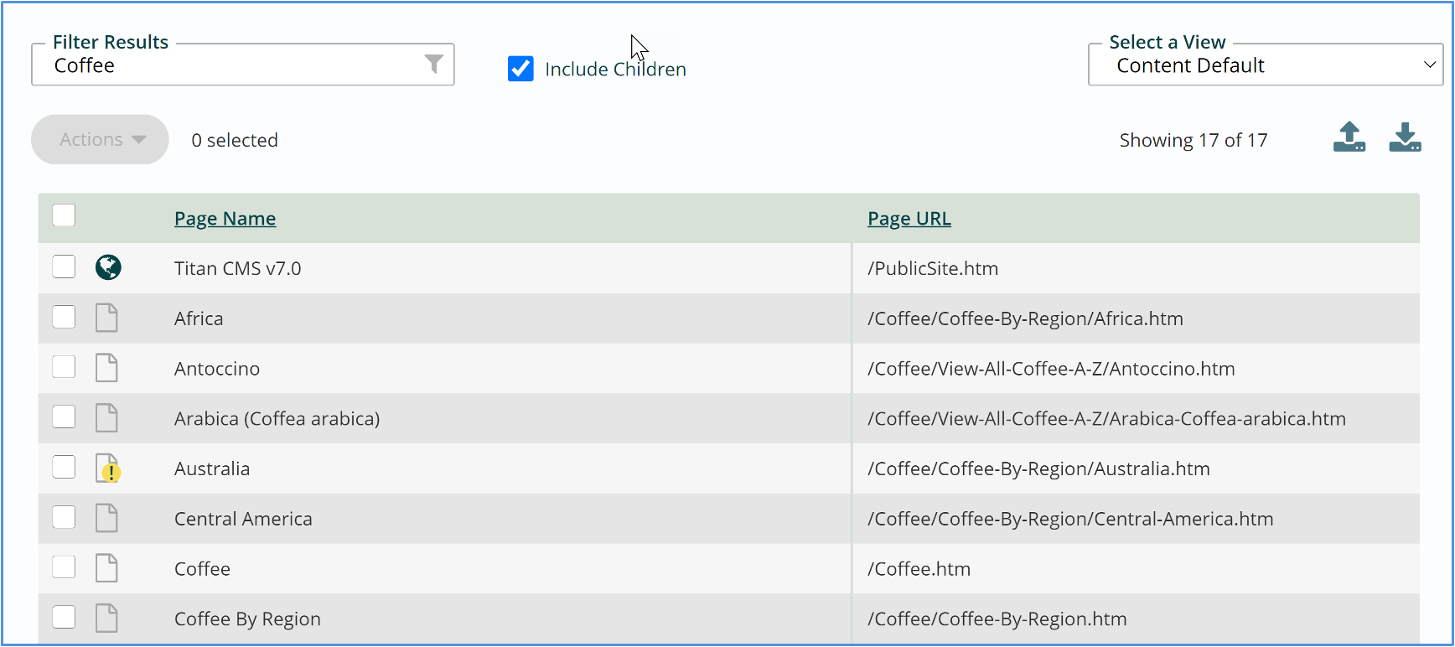Click the Arabica-Coffea-arabica.htm URL cell

coord(1106,419)
